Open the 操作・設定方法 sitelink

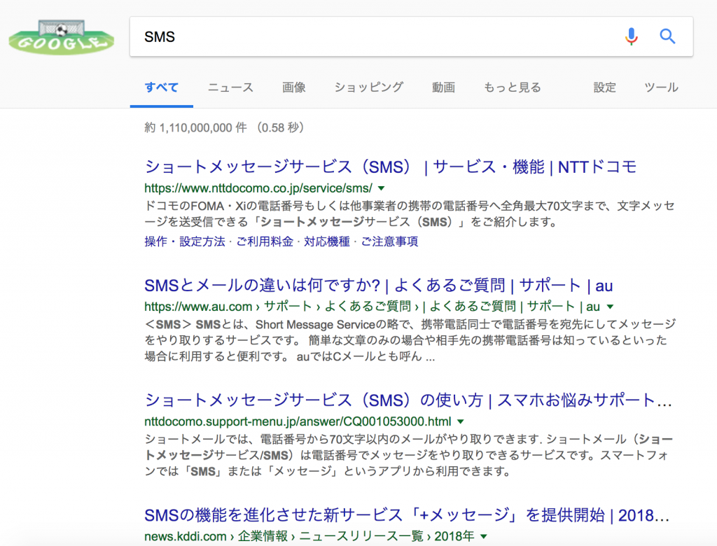185,241
